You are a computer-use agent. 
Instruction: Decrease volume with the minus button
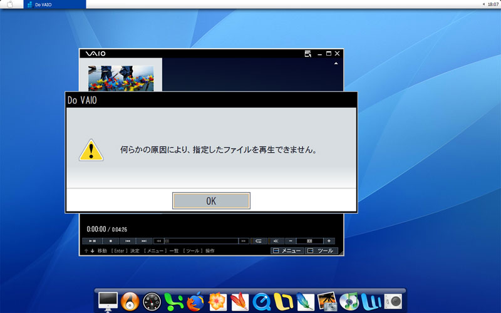click(x=291, y=241)
